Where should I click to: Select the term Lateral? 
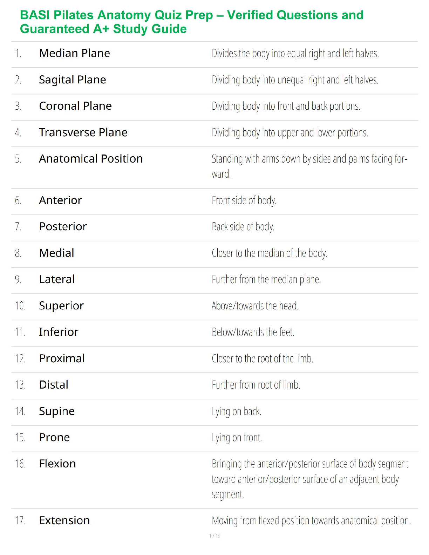[x=57, y=279]
